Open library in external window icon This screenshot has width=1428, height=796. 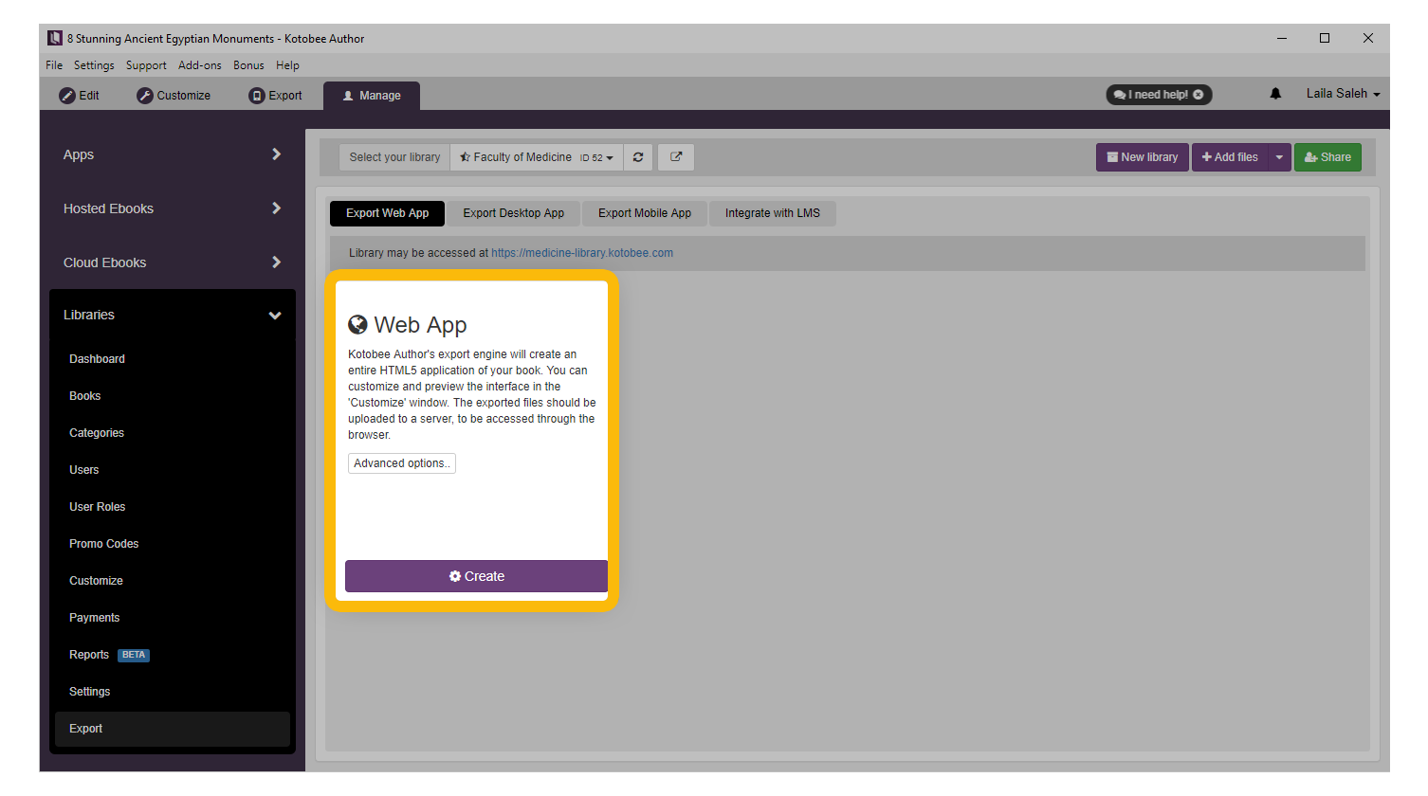point(676,157)
